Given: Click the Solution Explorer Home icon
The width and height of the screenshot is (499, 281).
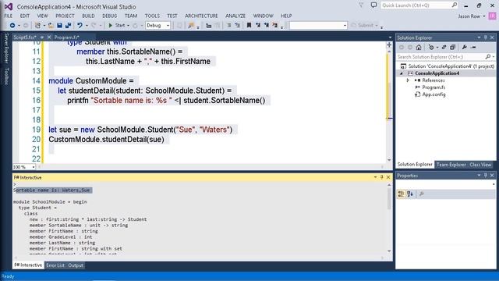Looking at the screenshot, I should [419, 48].
